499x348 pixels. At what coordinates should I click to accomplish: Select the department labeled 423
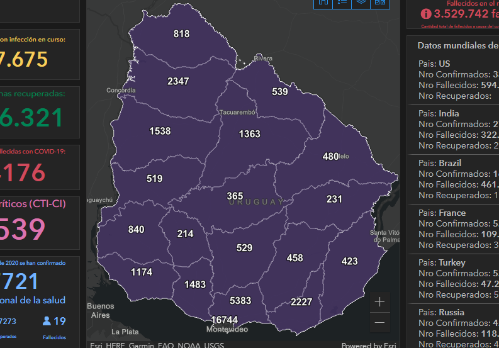(x=350, y=261)
